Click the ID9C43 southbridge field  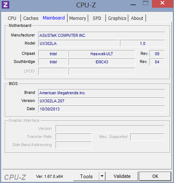(x=102, y=62)
